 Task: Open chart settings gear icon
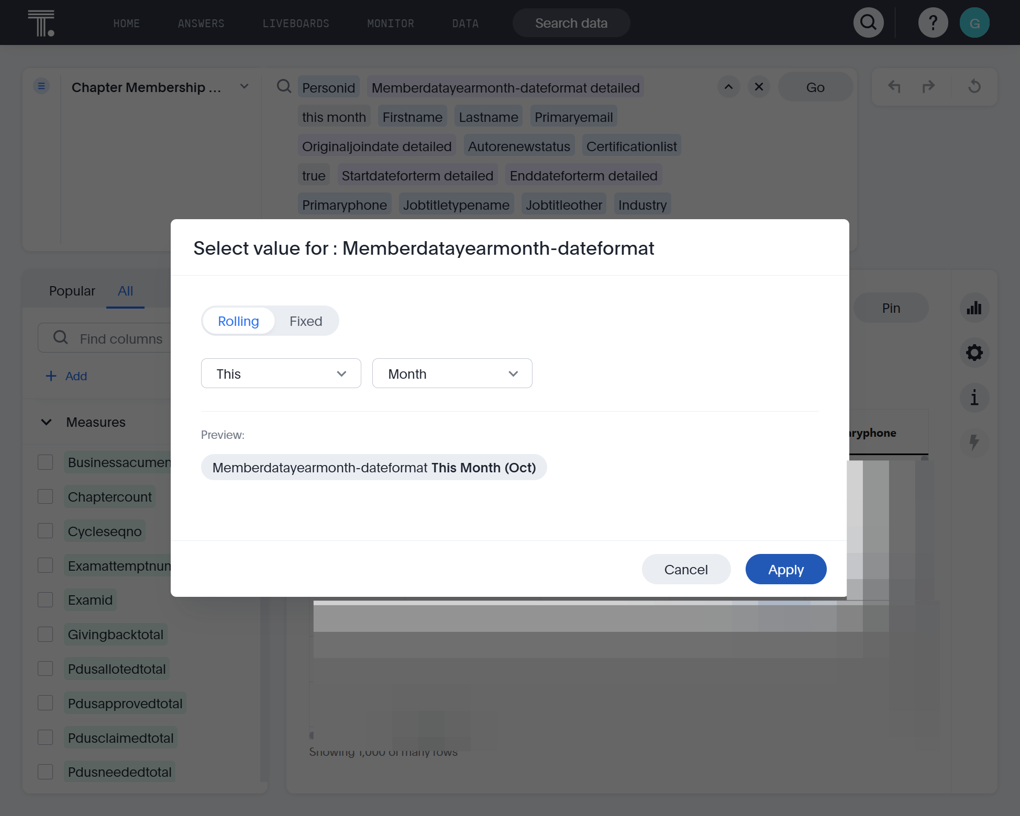coord(974,353)
